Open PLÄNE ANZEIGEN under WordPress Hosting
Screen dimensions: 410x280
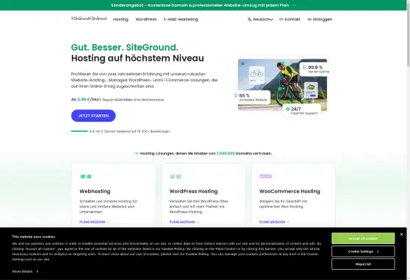point(184,222)
